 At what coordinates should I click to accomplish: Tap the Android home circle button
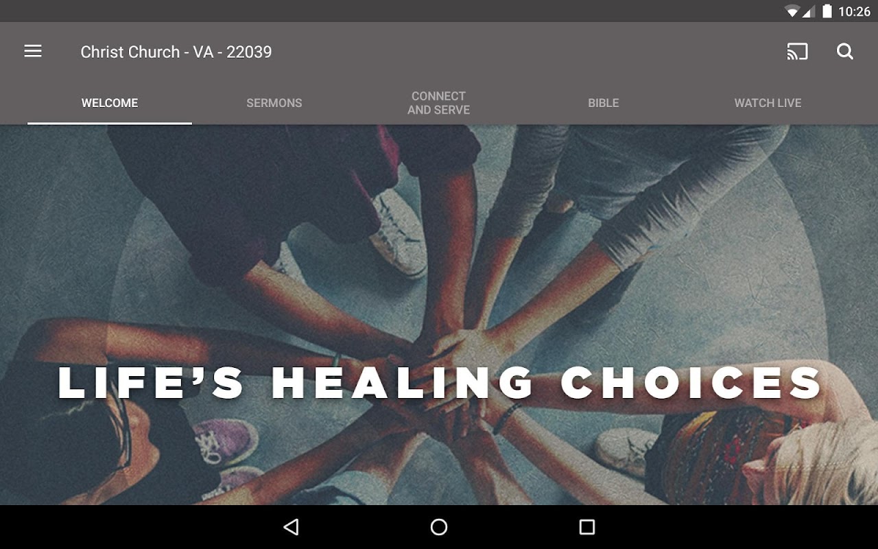(x=439, y=527)
